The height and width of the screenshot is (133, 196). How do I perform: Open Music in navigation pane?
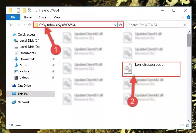(24, 65)
